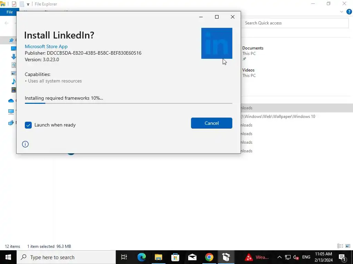Open the Weather widget on taskbar
Screen dimensions: 353x264
pyautogui.click(x=257, y=257)
